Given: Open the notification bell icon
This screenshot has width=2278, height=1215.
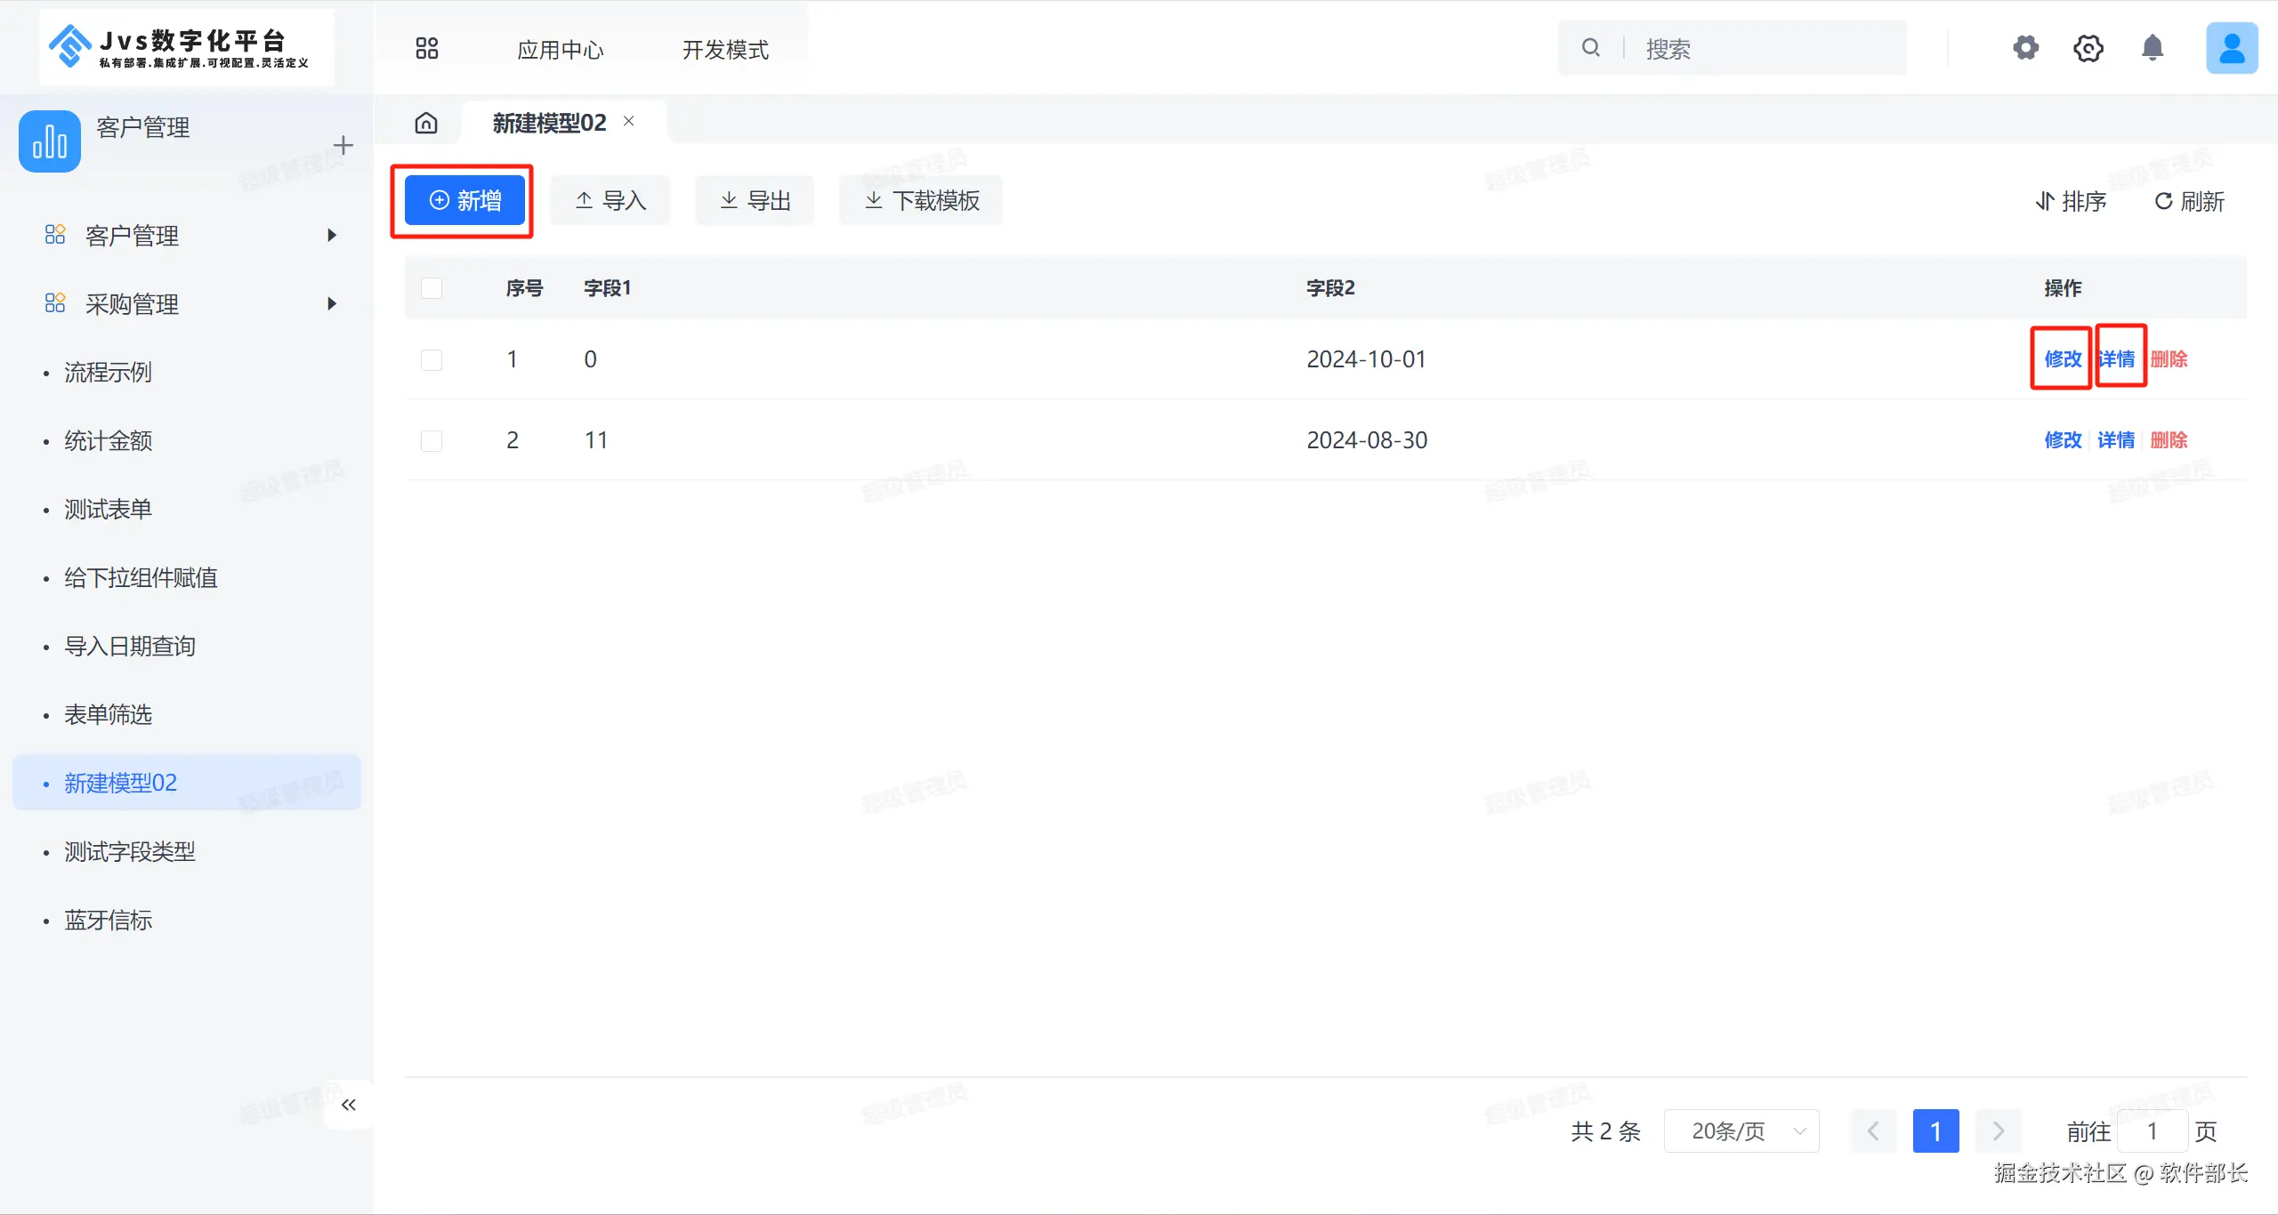Looking at the screenshot, I should click(2152, 48).
